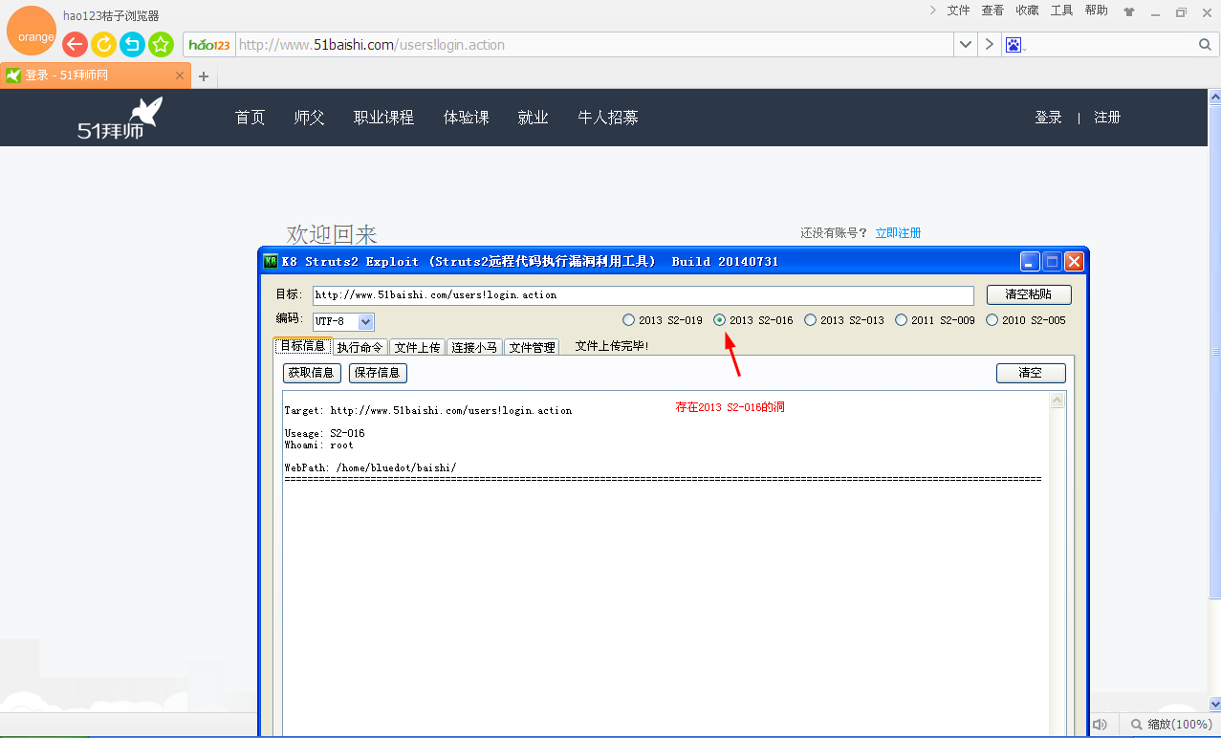Screen dimensions: 1221x738
Task: Click the 注册 link in site header
Action: (x=1107, y=118)
